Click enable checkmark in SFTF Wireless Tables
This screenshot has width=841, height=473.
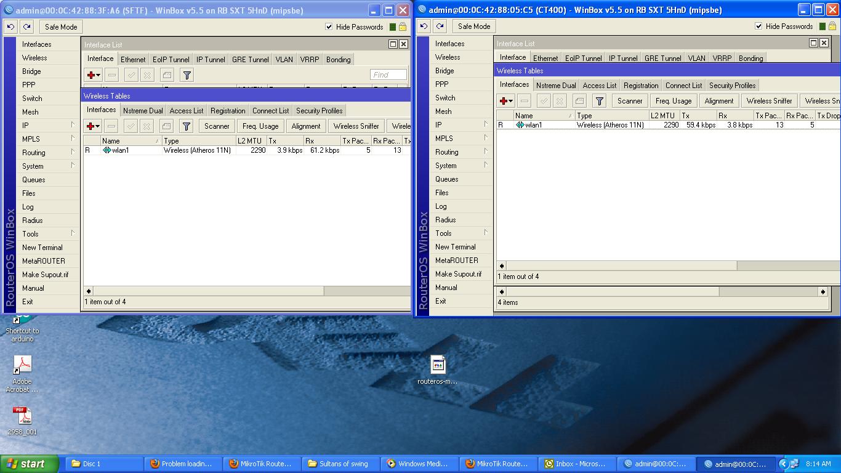[x=131, y=126]
